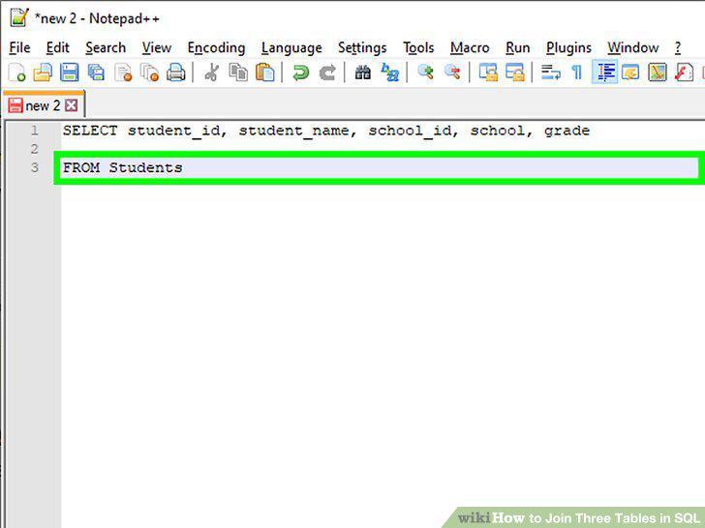Click line number 1 in the margin
The height and width of the screenshot is (528, 705).
35,131
